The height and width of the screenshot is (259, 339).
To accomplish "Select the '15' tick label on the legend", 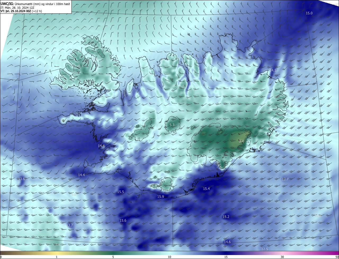I will point(226,257).
